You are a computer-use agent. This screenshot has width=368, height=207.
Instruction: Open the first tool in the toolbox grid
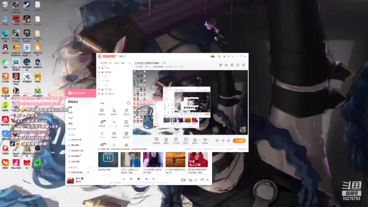102,110
